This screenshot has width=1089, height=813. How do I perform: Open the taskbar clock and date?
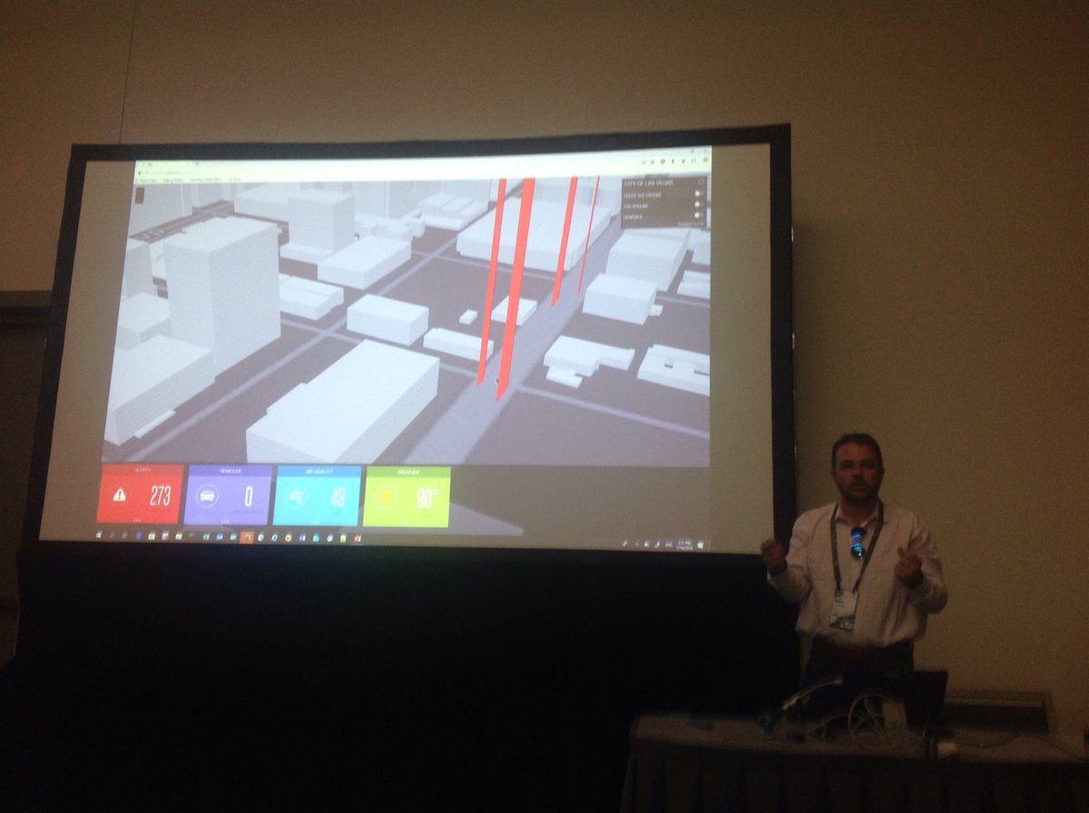point(687,543)
